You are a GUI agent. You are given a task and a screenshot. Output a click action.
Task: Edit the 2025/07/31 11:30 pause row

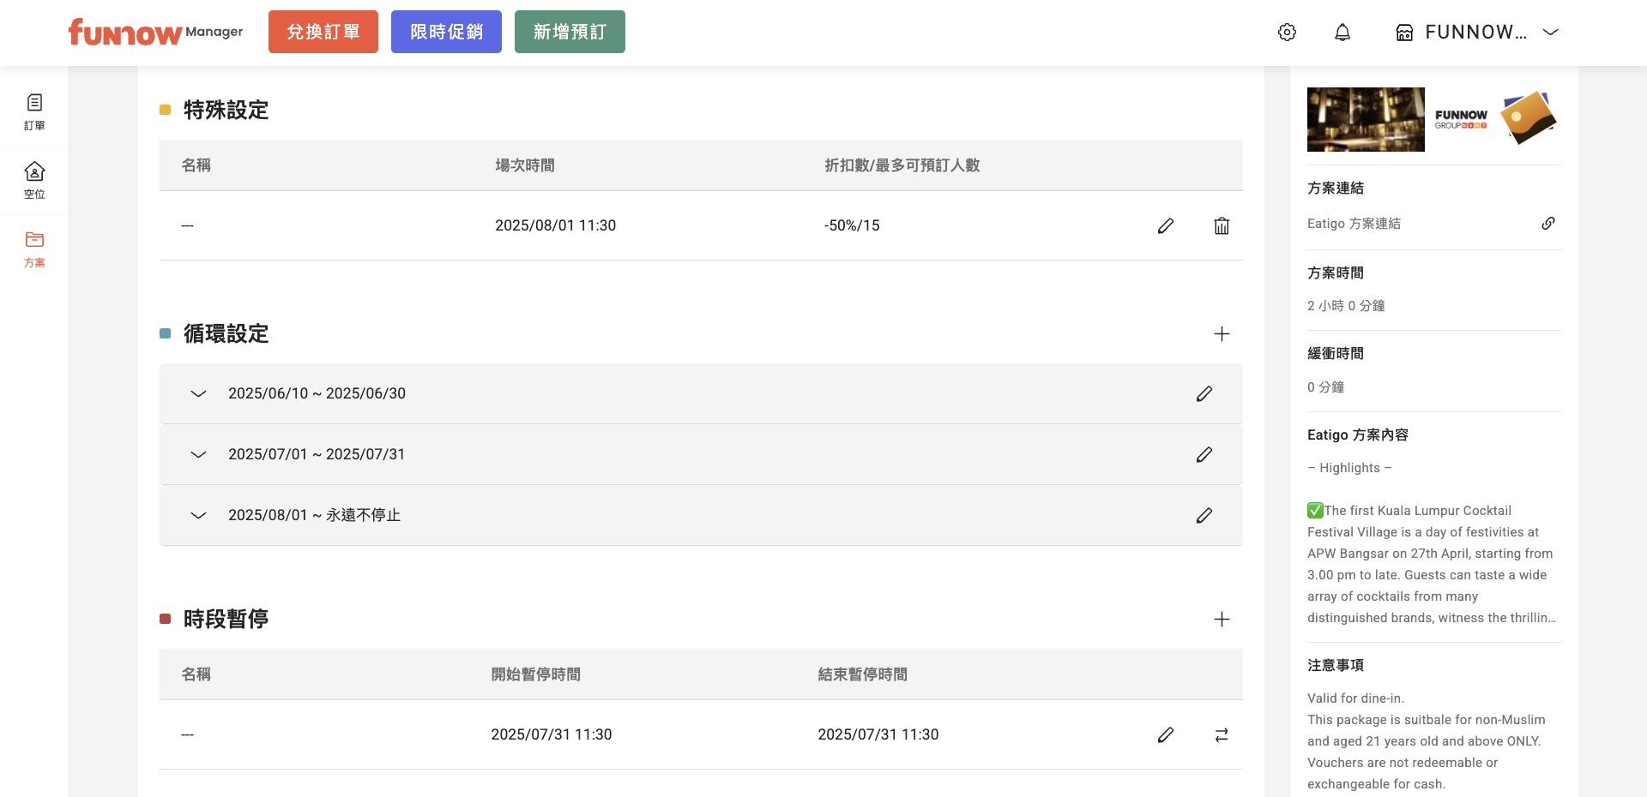coord(1166,735)
